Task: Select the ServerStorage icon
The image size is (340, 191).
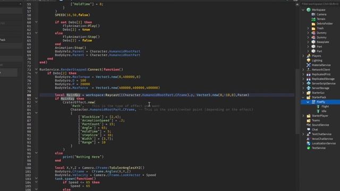Action: (309, 88)
